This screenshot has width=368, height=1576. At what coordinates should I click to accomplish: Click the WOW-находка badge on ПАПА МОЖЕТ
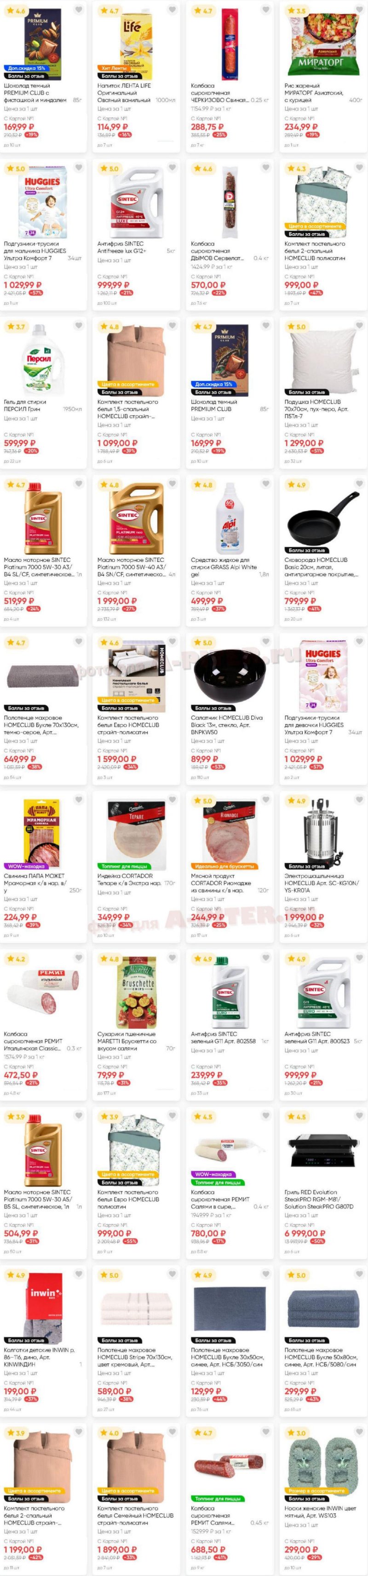click(25, 866)
